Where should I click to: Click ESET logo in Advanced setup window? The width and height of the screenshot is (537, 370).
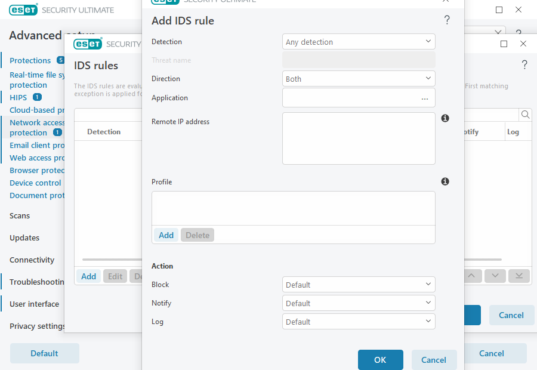pos(23,10)
